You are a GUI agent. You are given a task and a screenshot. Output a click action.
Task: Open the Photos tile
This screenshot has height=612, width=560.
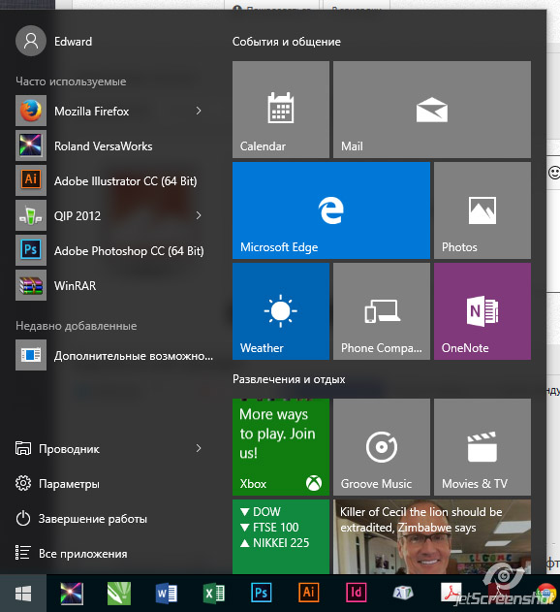[482, 210]
